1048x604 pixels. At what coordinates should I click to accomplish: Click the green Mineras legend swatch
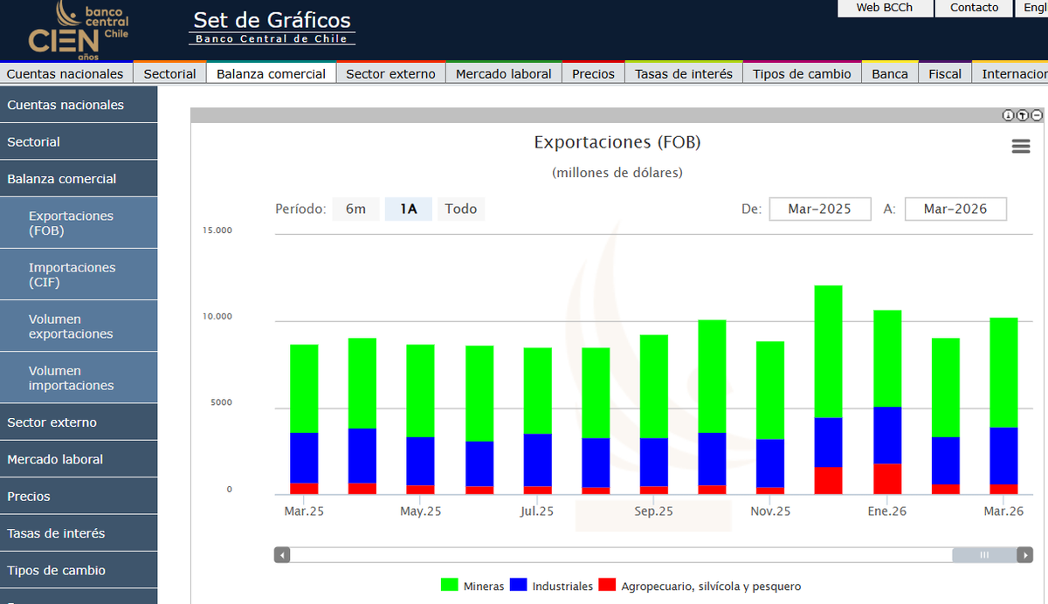451,586
